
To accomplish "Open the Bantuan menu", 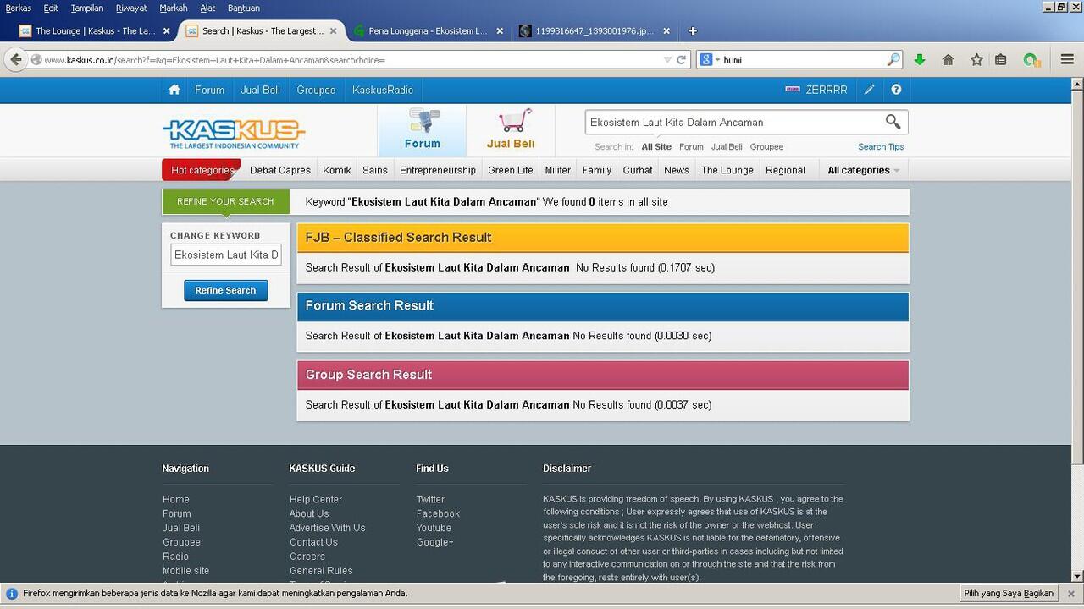I will point(244,8).
